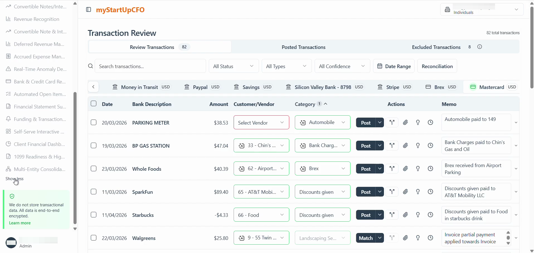534x253 pixels.
Task: Click the split icon in Starbucks row
Action: [392, 215]
